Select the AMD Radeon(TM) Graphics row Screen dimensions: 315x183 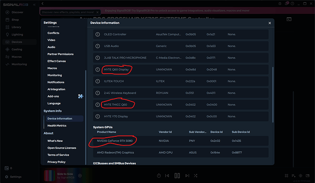pos(181,153)
